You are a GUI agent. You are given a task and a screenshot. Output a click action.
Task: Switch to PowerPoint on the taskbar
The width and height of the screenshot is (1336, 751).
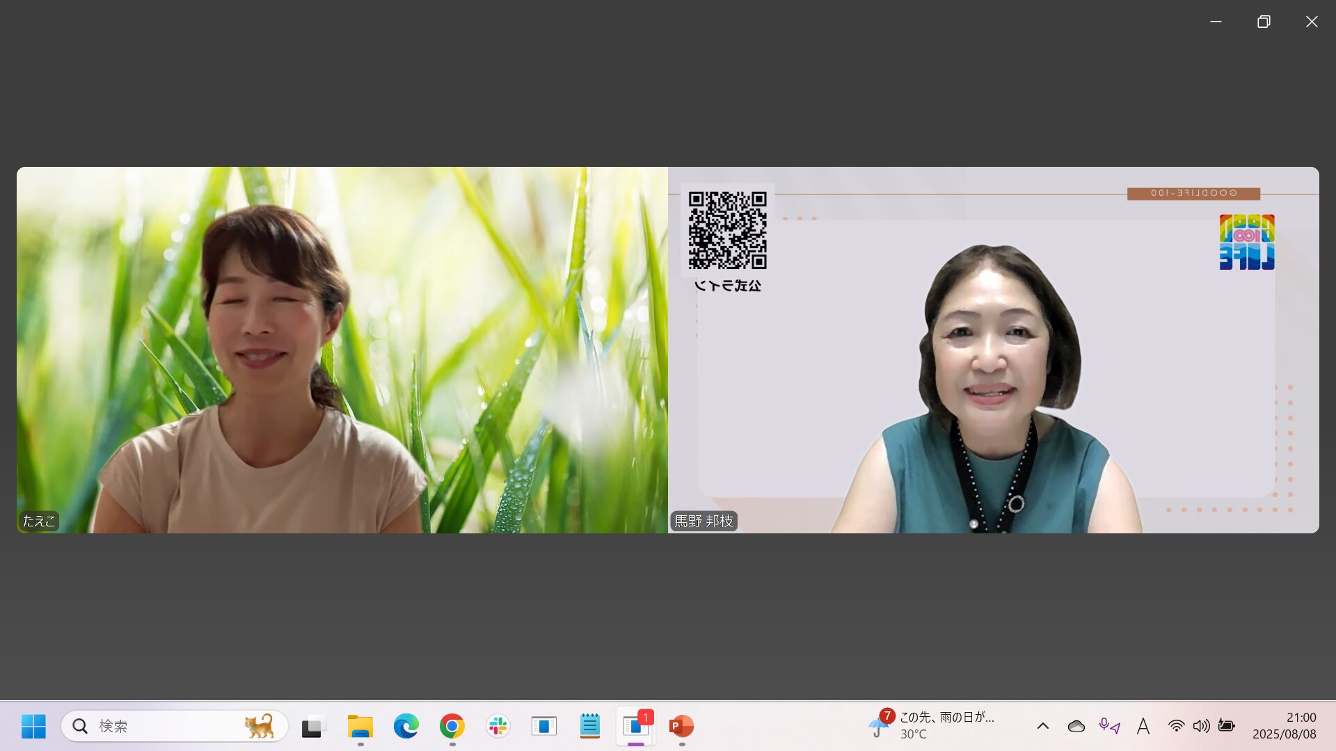coord(681,726)
